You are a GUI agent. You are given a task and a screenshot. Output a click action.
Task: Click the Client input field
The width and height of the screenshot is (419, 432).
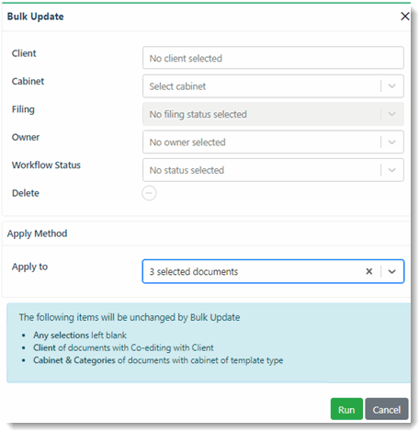click(x=273, y=58)
